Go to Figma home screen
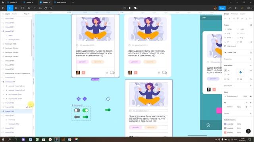 (x=3, y=2)
